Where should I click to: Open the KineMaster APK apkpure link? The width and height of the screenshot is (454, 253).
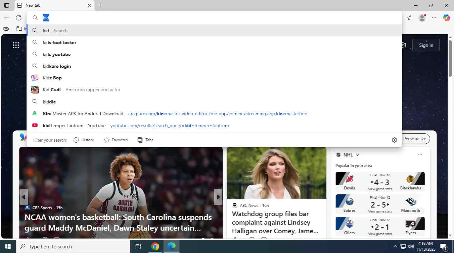pos(214,114)
